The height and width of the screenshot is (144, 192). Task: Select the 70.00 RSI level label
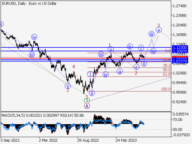point(178,119)
